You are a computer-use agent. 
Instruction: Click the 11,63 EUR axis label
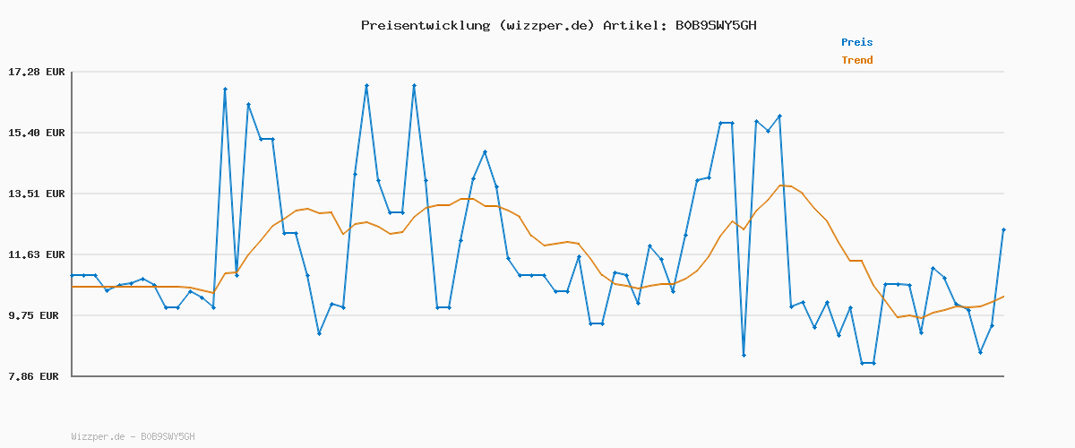tap(37, 254)
